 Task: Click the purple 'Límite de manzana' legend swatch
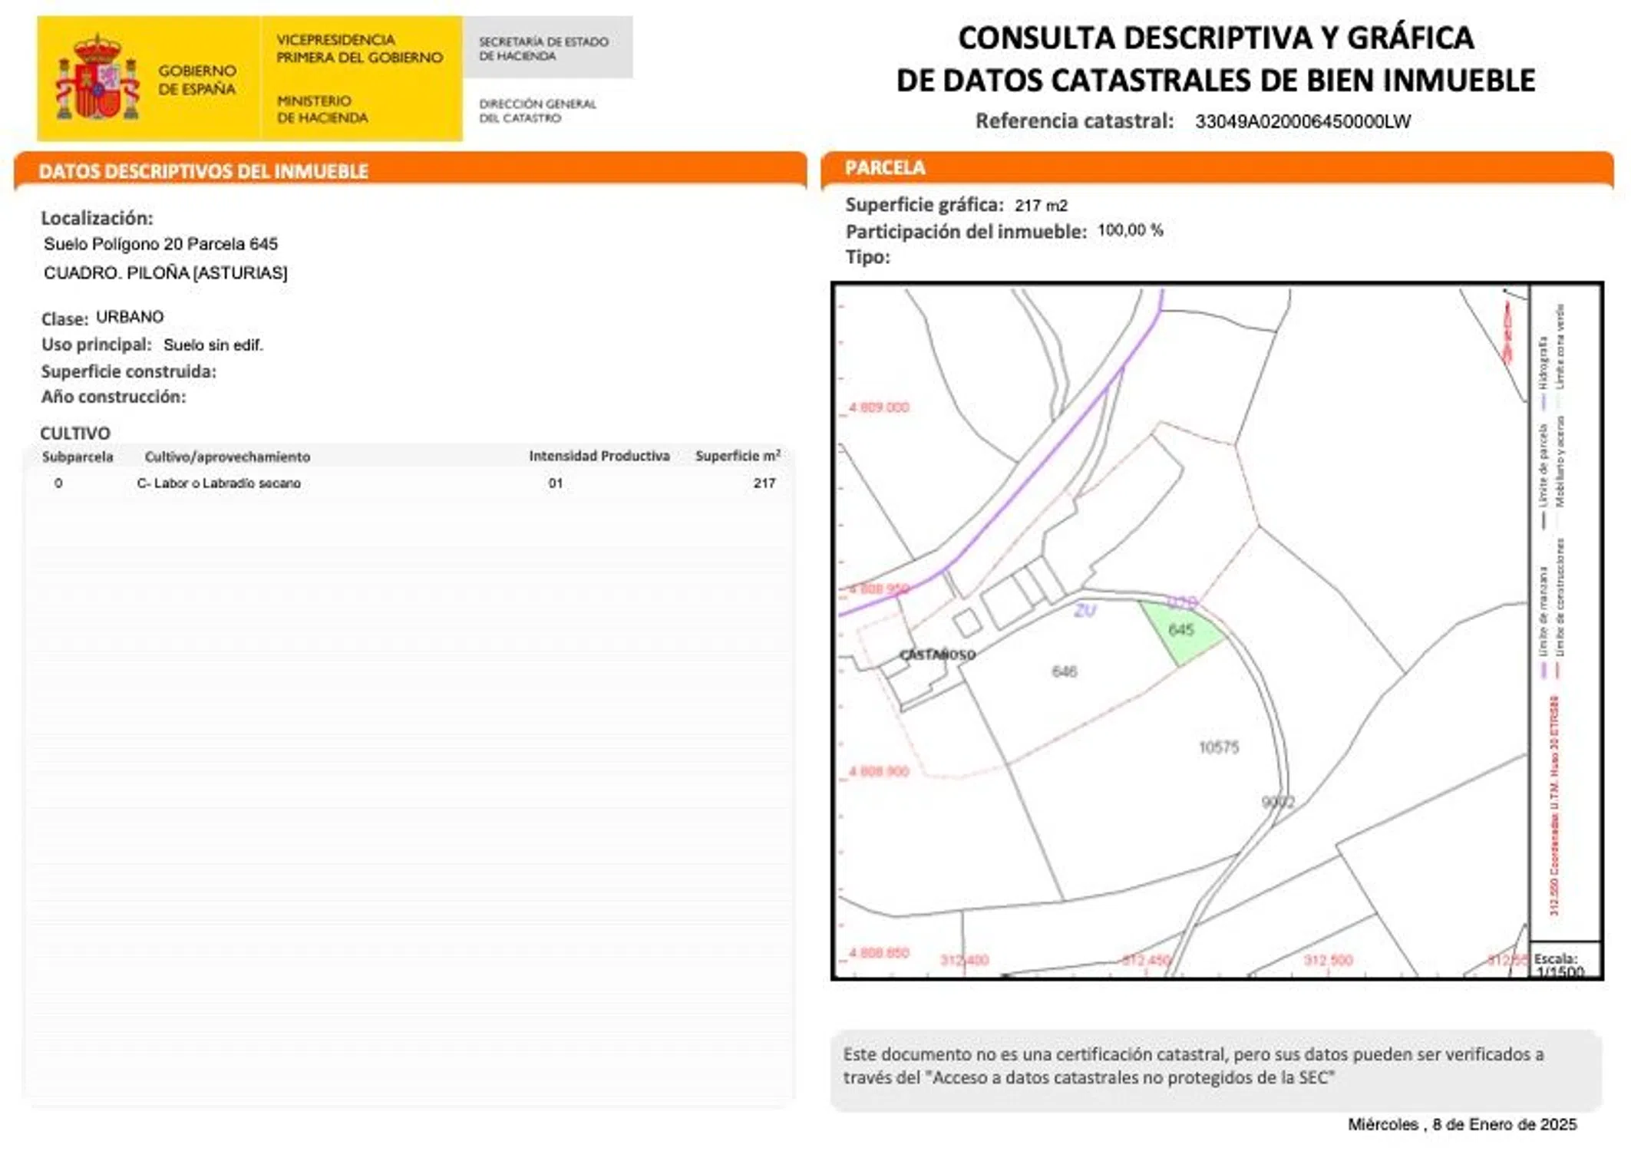(x=1543, y=670)
